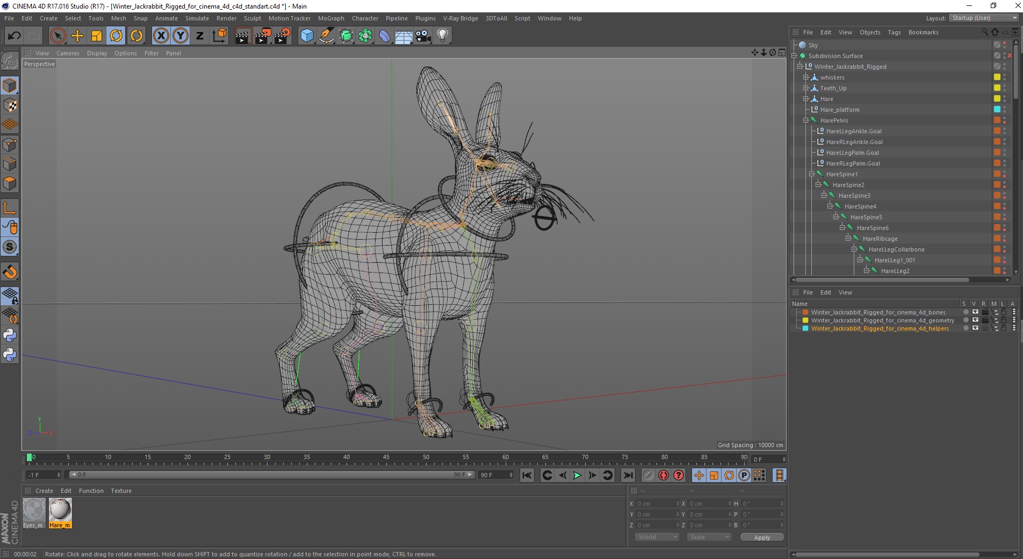The height and width of the screenshot is (559, 1023).
Task: Go to start of animation
Action: coord(527,475)
